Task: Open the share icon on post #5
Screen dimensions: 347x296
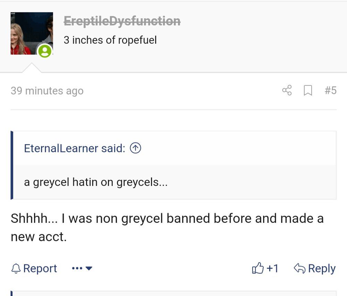Action: point(287,90)
